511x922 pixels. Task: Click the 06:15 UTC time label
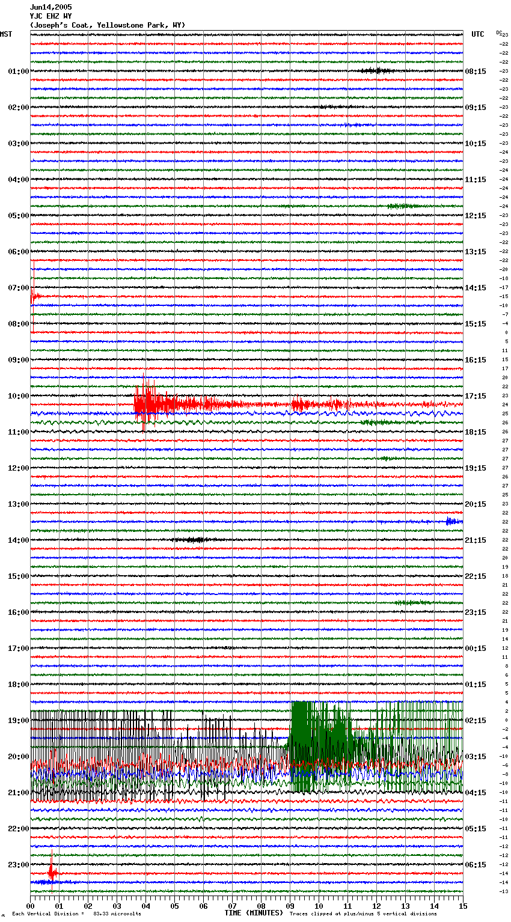(x=476, y=865)
